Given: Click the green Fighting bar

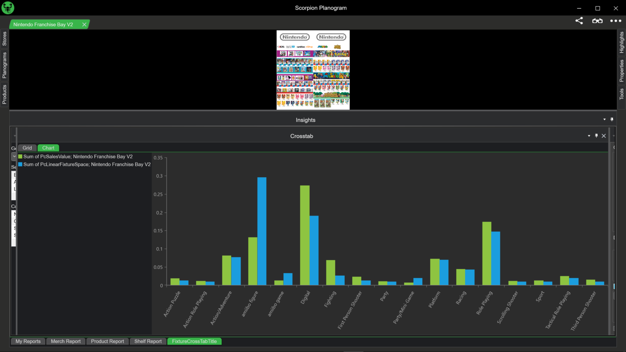Looking at the screenshot, I should click(x=331, y=273).
